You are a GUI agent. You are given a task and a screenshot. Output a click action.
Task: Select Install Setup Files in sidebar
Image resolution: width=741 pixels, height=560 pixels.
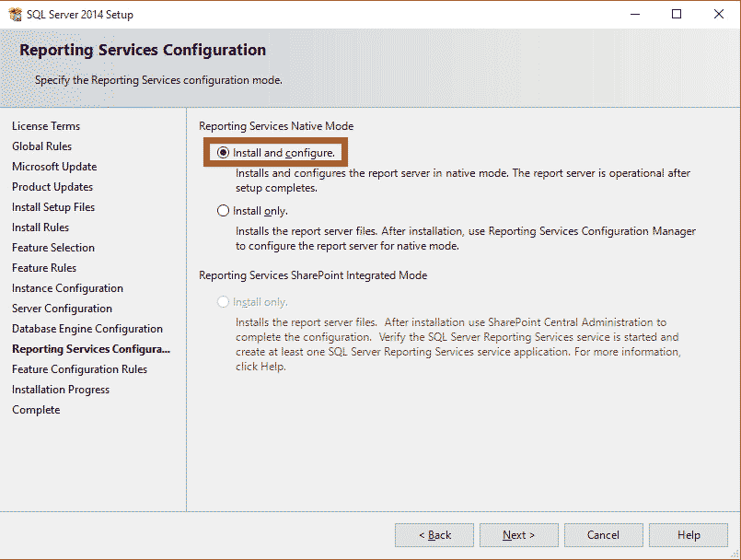[52, 206]
